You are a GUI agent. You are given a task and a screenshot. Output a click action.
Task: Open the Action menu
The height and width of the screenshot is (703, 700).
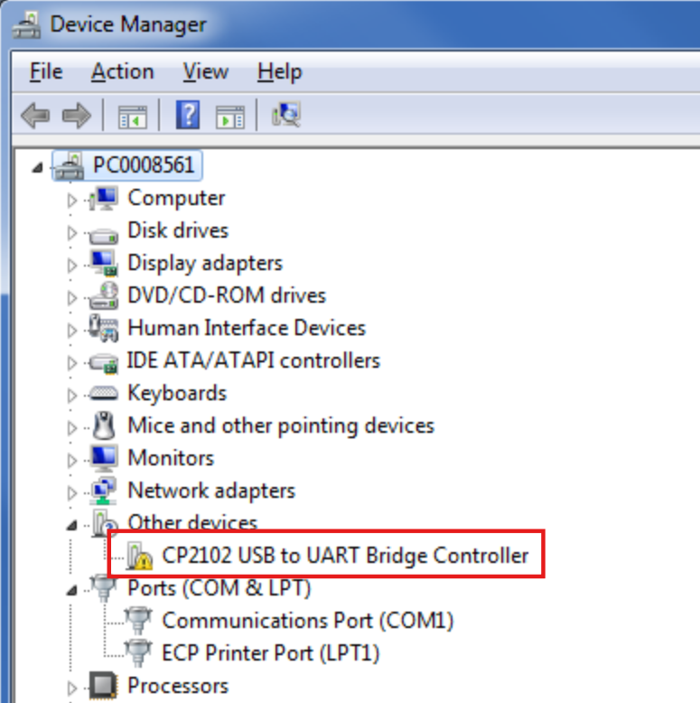click(x=122, y=71)
